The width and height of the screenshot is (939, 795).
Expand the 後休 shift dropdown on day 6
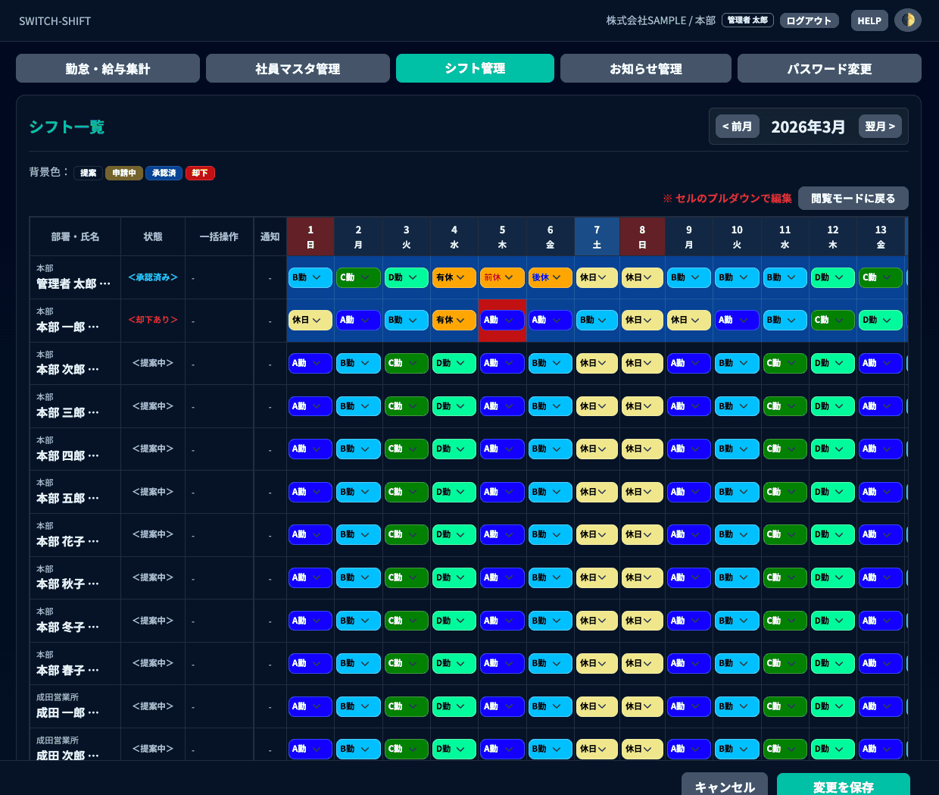click(550, 277)
